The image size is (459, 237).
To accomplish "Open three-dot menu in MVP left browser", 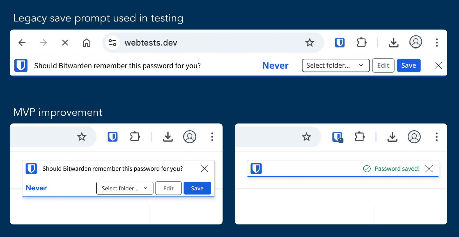I will tap(212, 137).
